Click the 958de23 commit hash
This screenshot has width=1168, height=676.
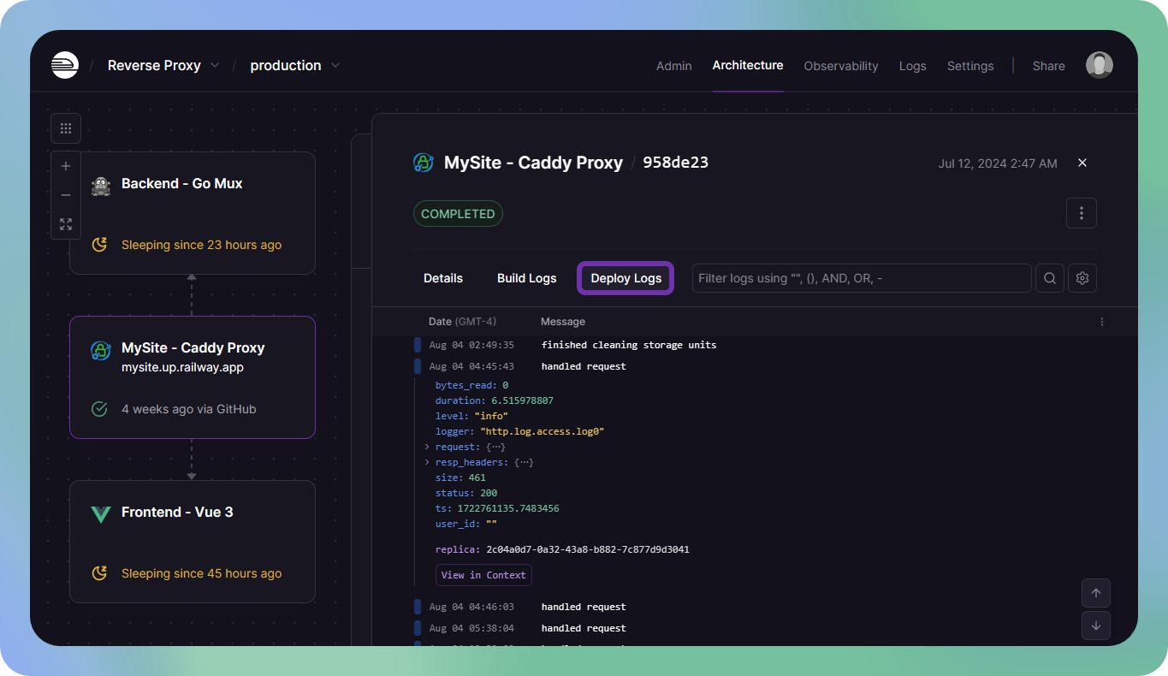click(x=676, y=163)
